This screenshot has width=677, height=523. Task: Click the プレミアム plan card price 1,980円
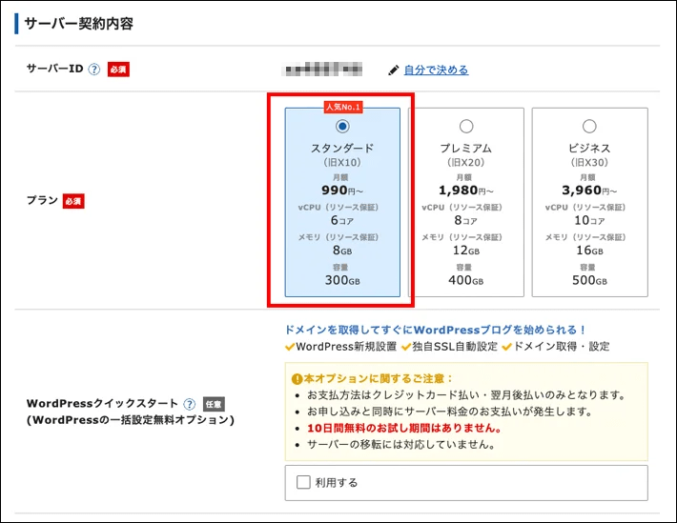(465, 191)
